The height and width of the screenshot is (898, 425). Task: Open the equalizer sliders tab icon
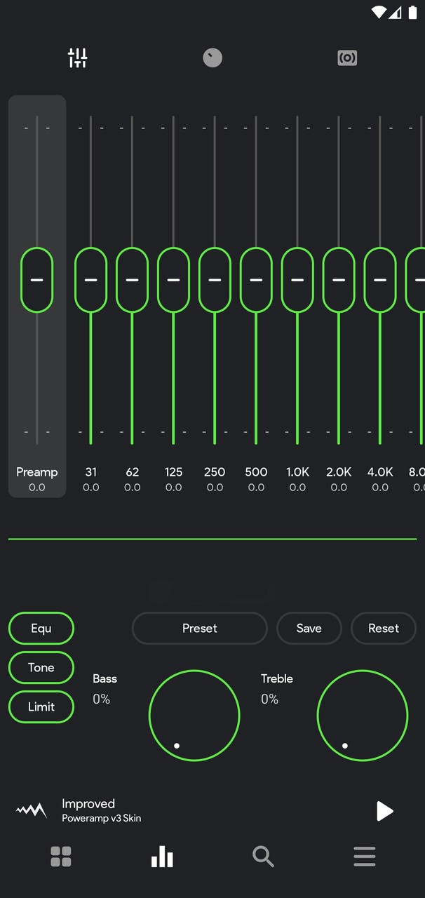(x=77, y=58)
